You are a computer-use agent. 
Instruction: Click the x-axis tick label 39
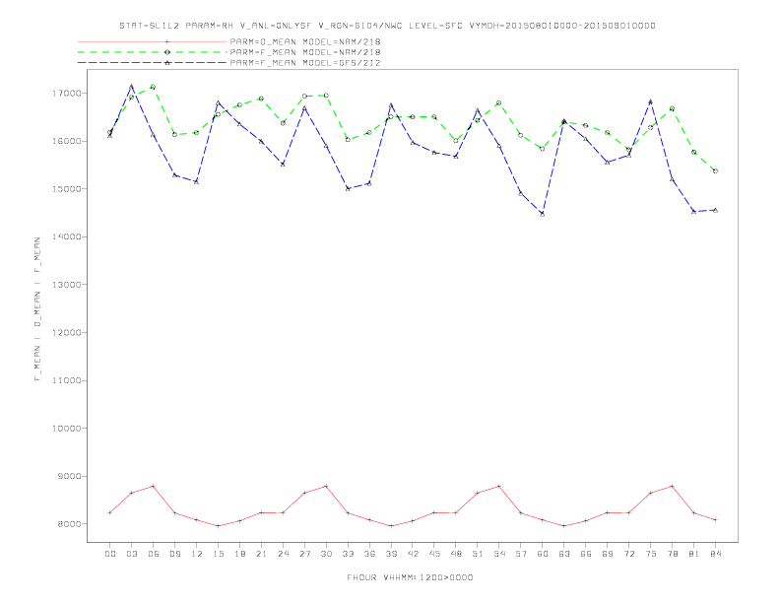click(391, 554)
